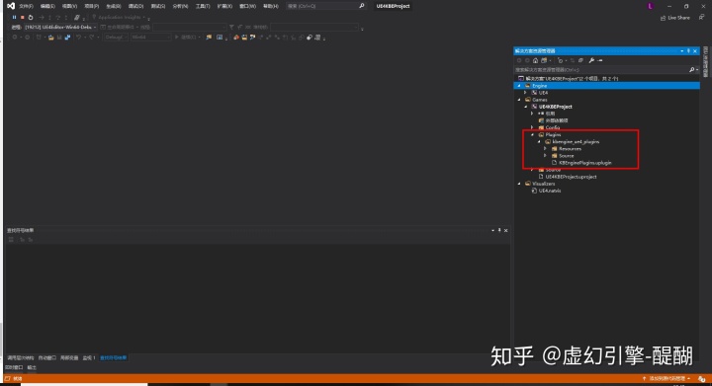Image resolution: width=712 pixels, height=386 pixels.
Task: Collapse the Engine folder node
Action: point(519,86)
